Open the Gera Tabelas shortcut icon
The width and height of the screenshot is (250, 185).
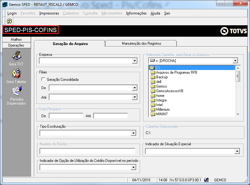pos(17,73)
